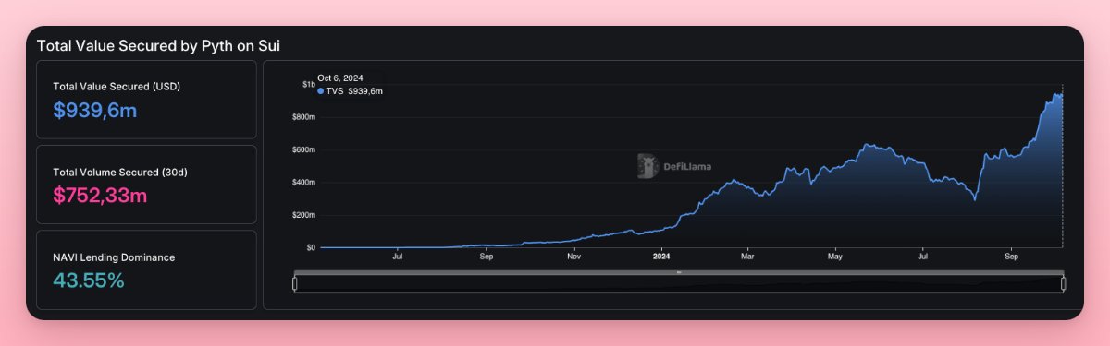Select the NAVI Lending Dominance card
This screenshot has width=1110, height=346.
coord(146,269)
